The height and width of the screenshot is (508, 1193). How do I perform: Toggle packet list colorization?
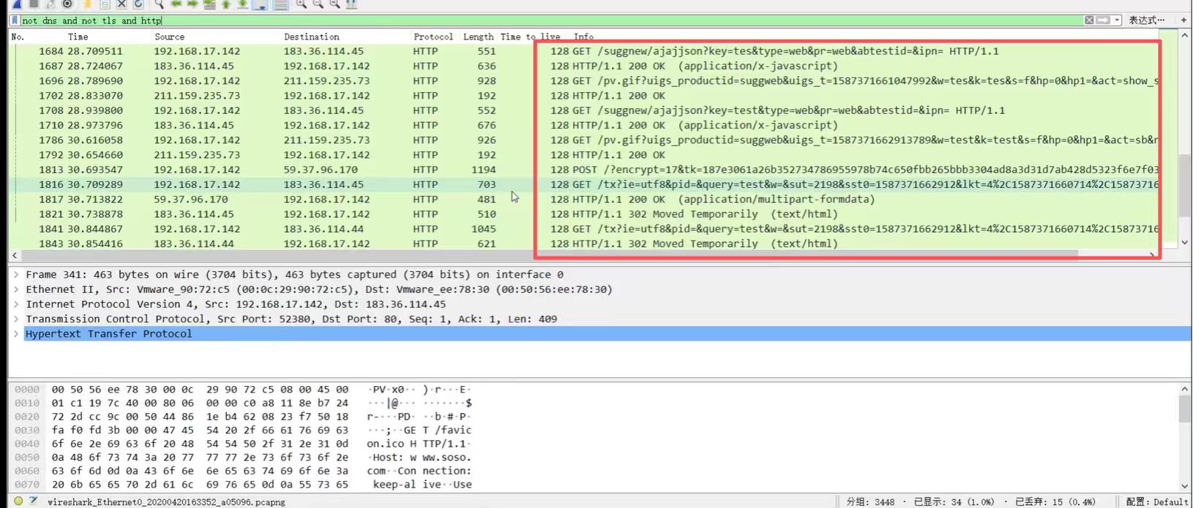click(x=280, y=4)
